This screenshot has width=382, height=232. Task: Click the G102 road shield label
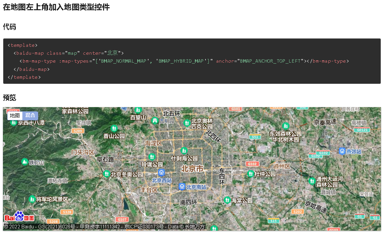click(x=252, y=163)
